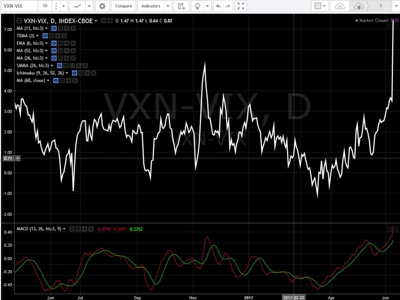This screenshot has width=400, height=300.
Task: Click the EOD label in top right
Action: tap(395, 20)
